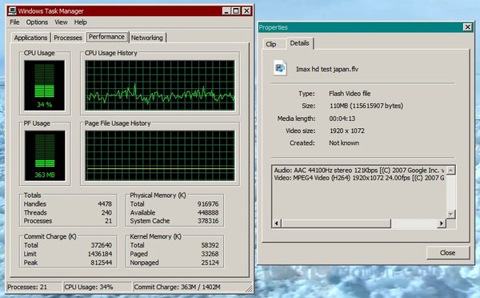Click Commit Charge Peak 812544
Screen dimensions: 480x298
tap(102, 263)
